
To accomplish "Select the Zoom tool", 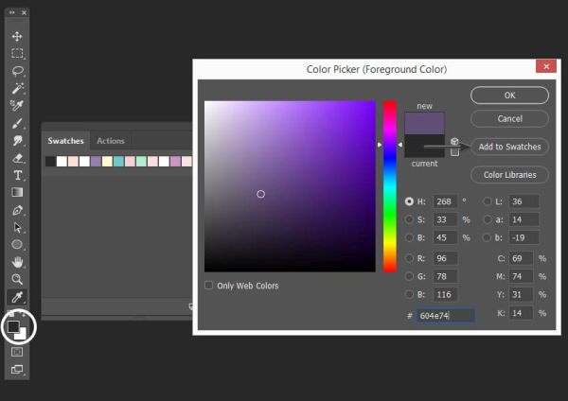I will (x=17, y=279).
